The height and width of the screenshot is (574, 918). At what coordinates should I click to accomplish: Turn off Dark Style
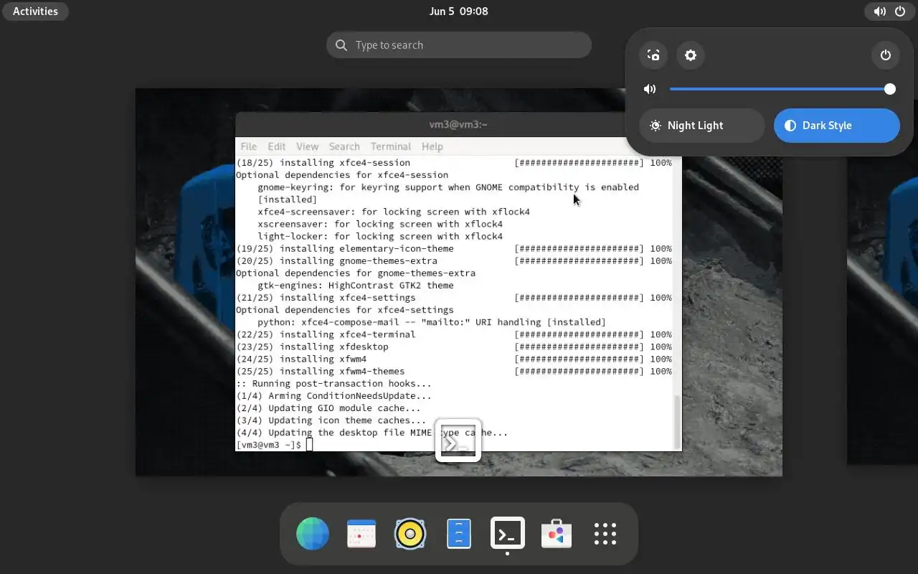(x=836, y=126)
